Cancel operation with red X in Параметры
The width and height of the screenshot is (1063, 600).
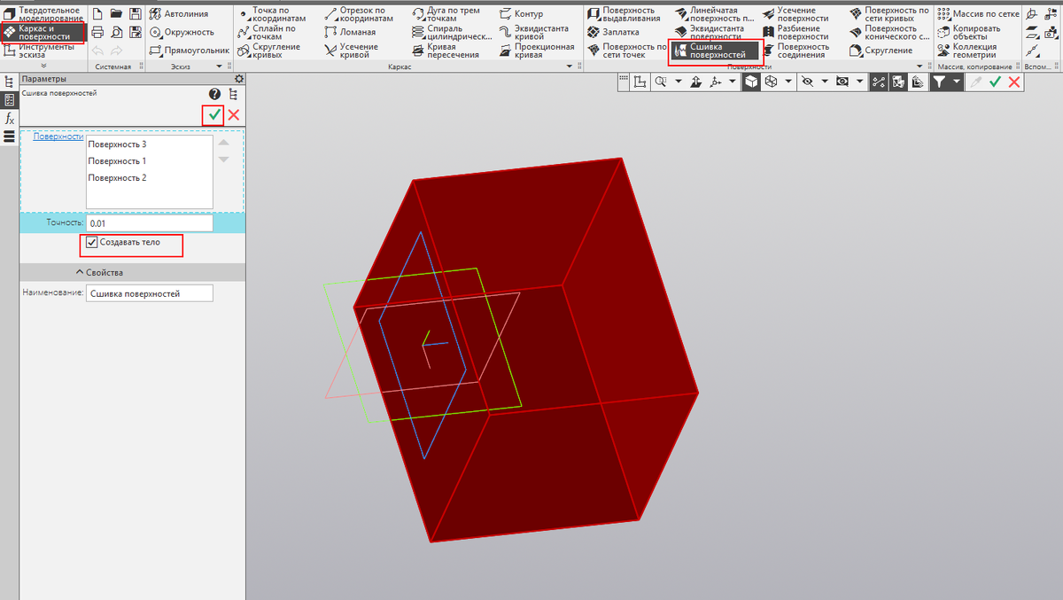point(234,114)
